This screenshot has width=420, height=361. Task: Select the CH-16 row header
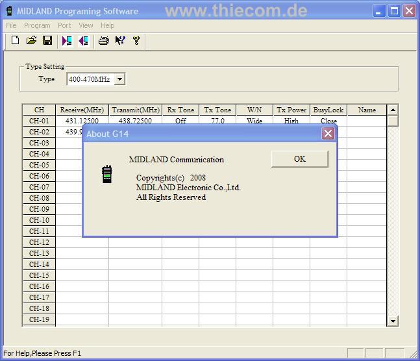pos(39,286)
